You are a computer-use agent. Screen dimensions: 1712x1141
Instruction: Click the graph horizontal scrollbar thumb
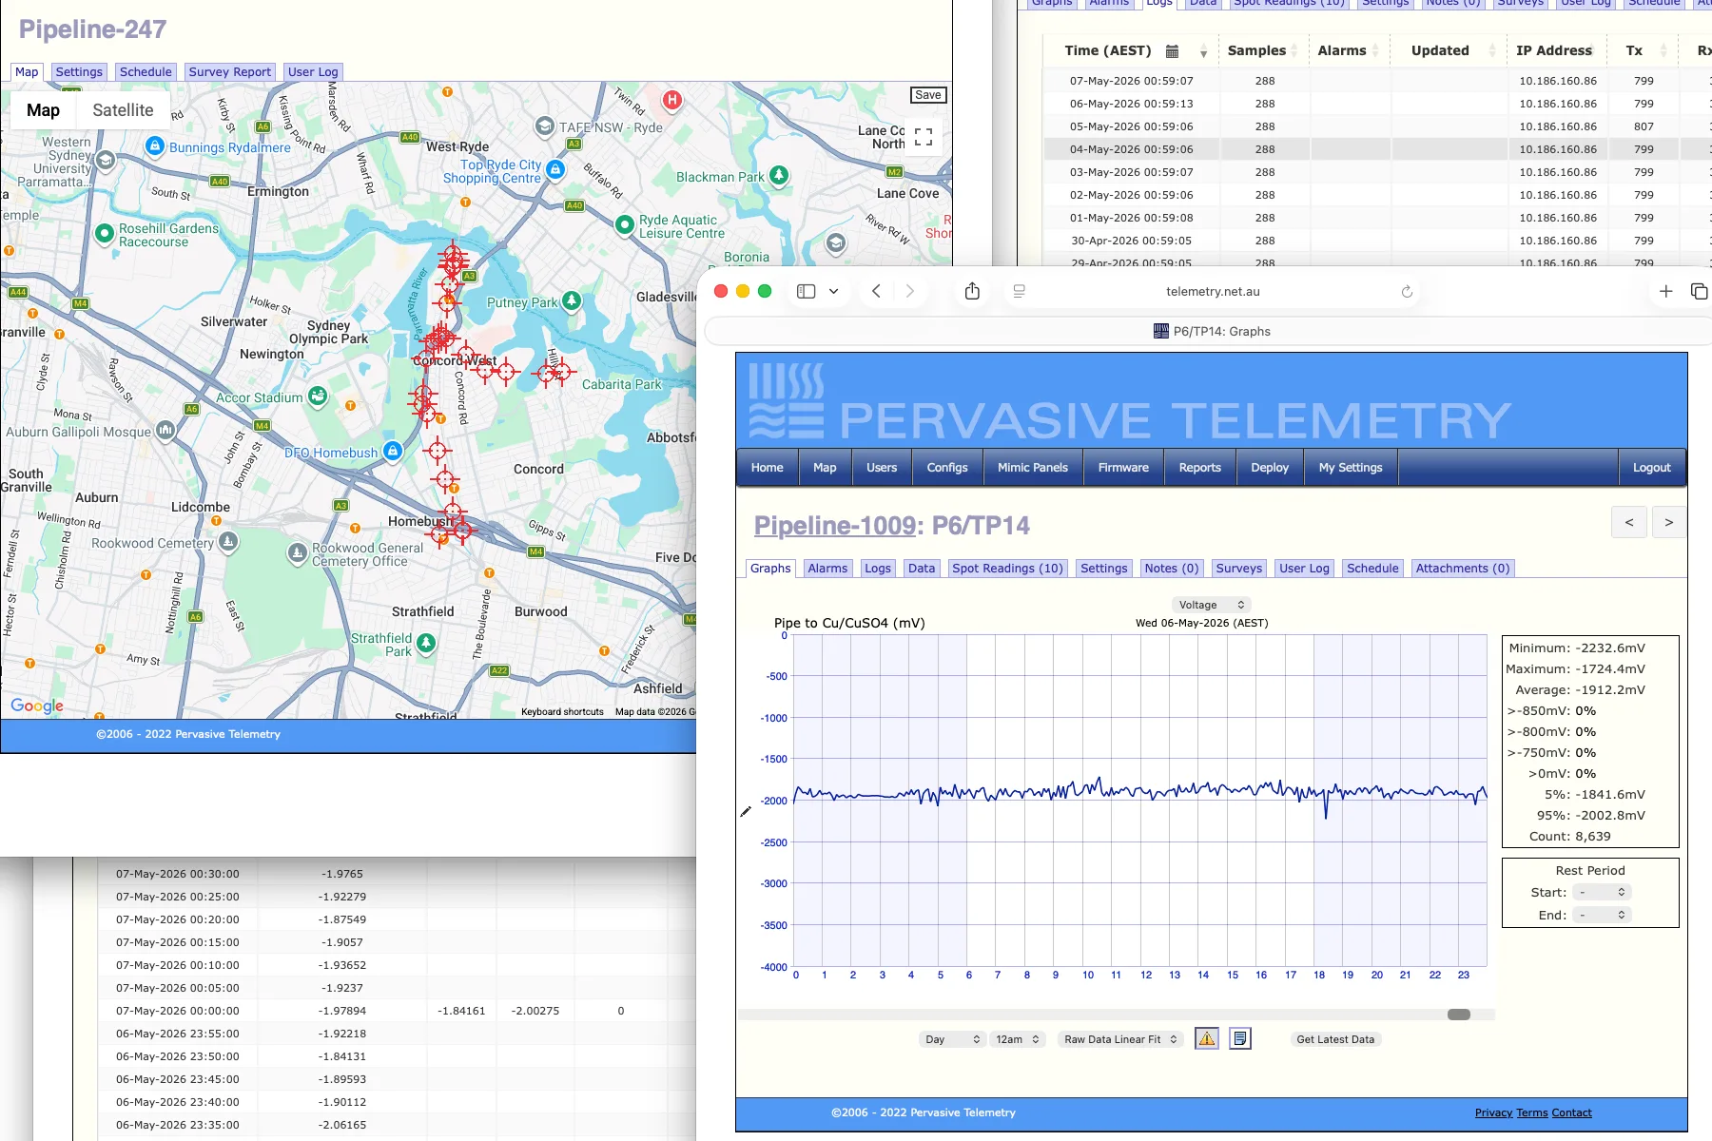(1458, 1015)
